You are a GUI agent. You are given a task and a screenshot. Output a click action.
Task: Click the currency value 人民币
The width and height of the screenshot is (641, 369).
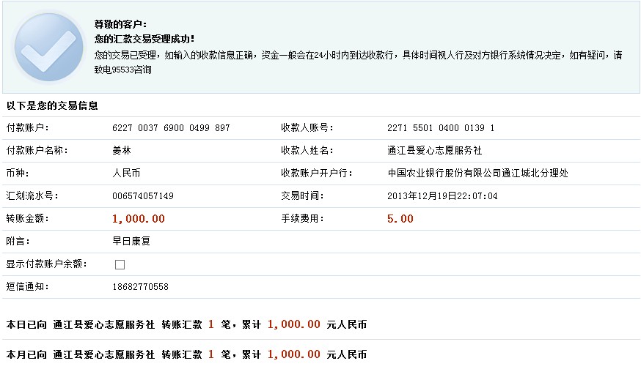(x=126, y=174)
